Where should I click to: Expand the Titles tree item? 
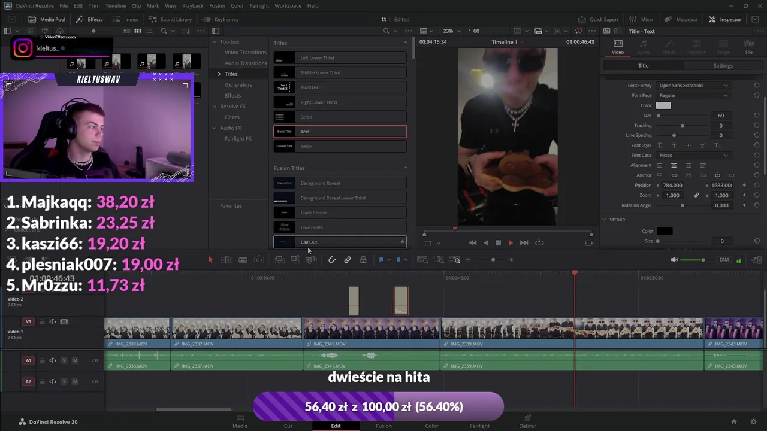click(219, 74)
